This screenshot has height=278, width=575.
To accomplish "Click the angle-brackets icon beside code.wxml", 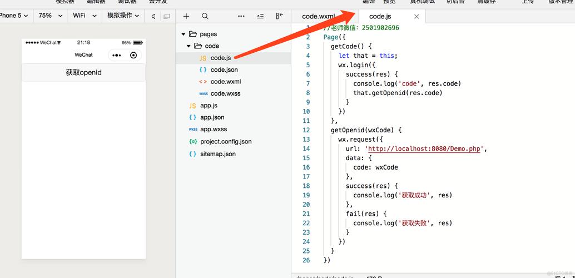I will (203, 82).
